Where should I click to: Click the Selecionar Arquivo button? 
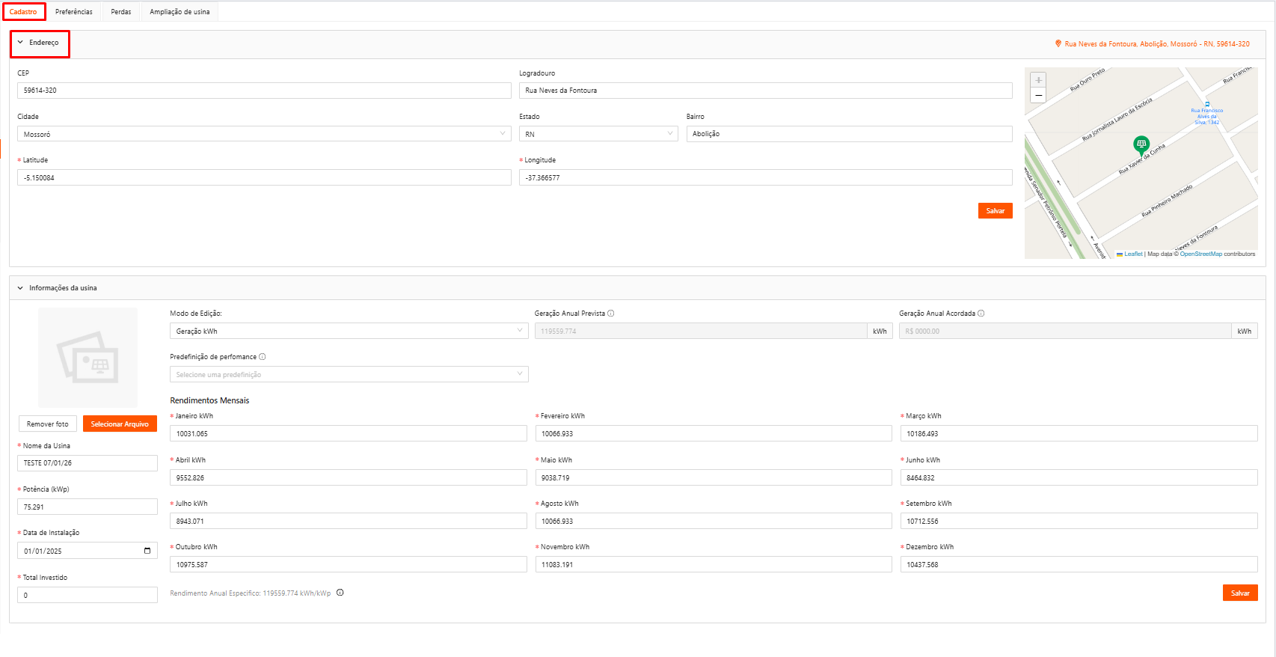click(120, 424)
